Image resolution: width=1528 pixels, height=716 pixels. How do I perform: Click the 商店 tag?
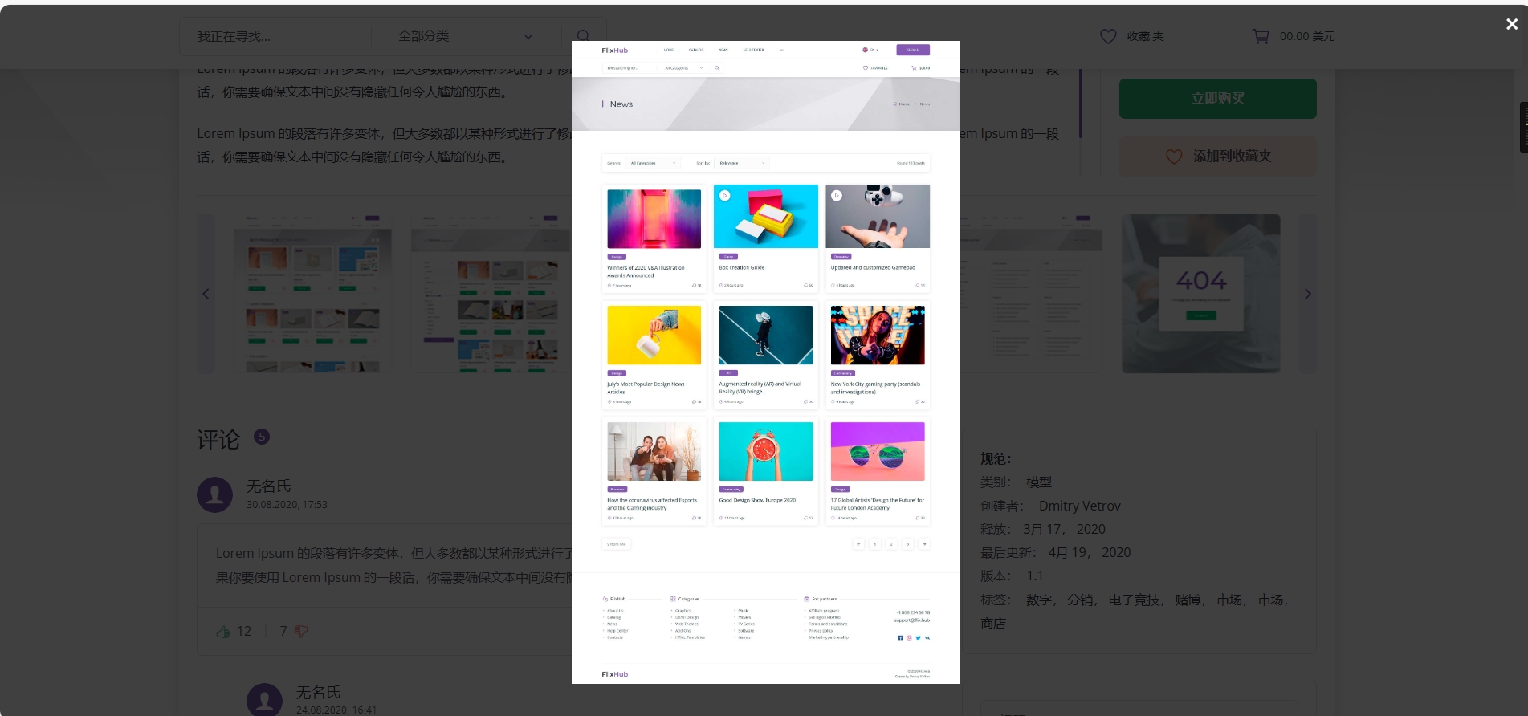click(993, 623)
